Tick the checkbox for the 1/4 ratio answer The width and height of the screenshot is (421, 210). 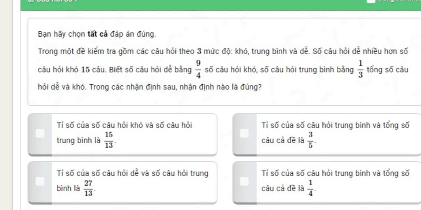244,181
